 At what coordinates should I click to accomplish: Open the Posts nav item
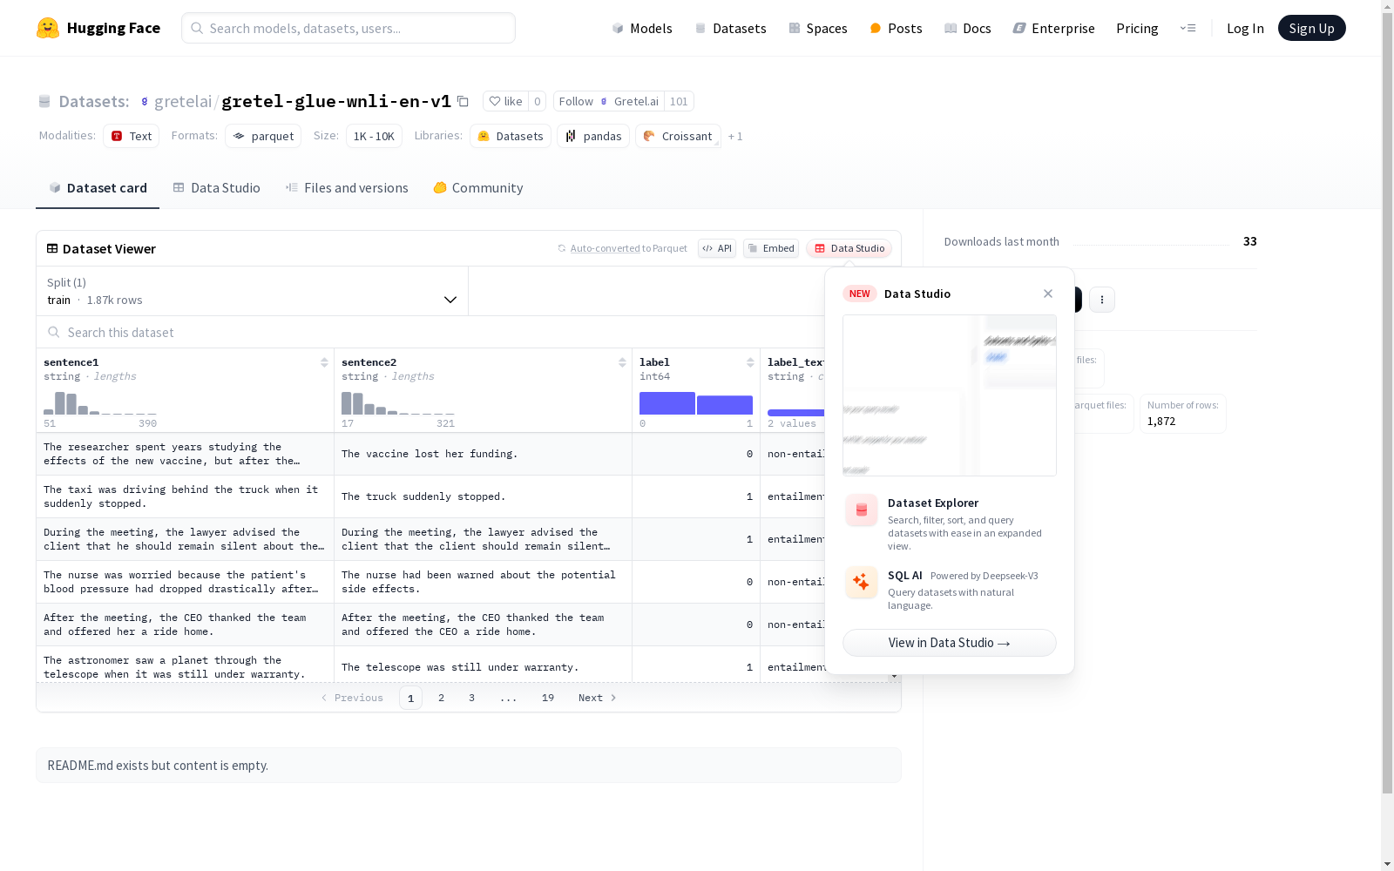pyautogui.click(x=896, y=28)
